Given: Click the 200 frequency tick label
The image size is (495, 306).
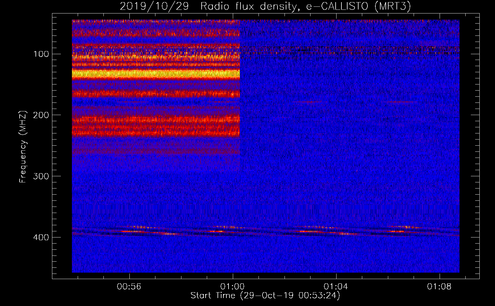Looking at the screenshot, I should (41, 115).
